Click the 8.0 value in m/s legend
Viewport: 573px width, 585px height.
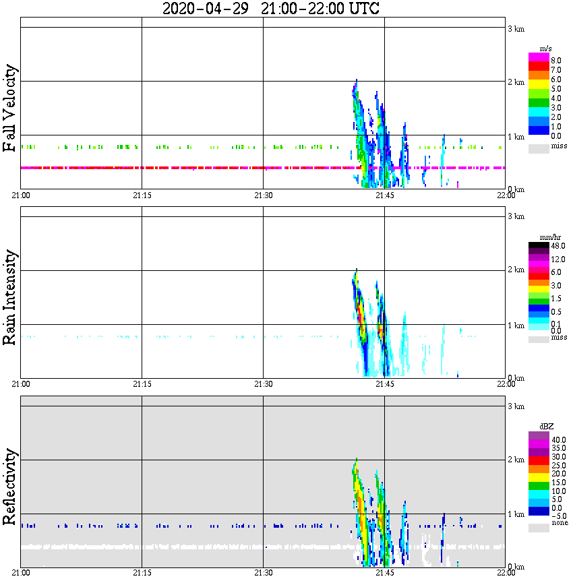pos(556,61)
